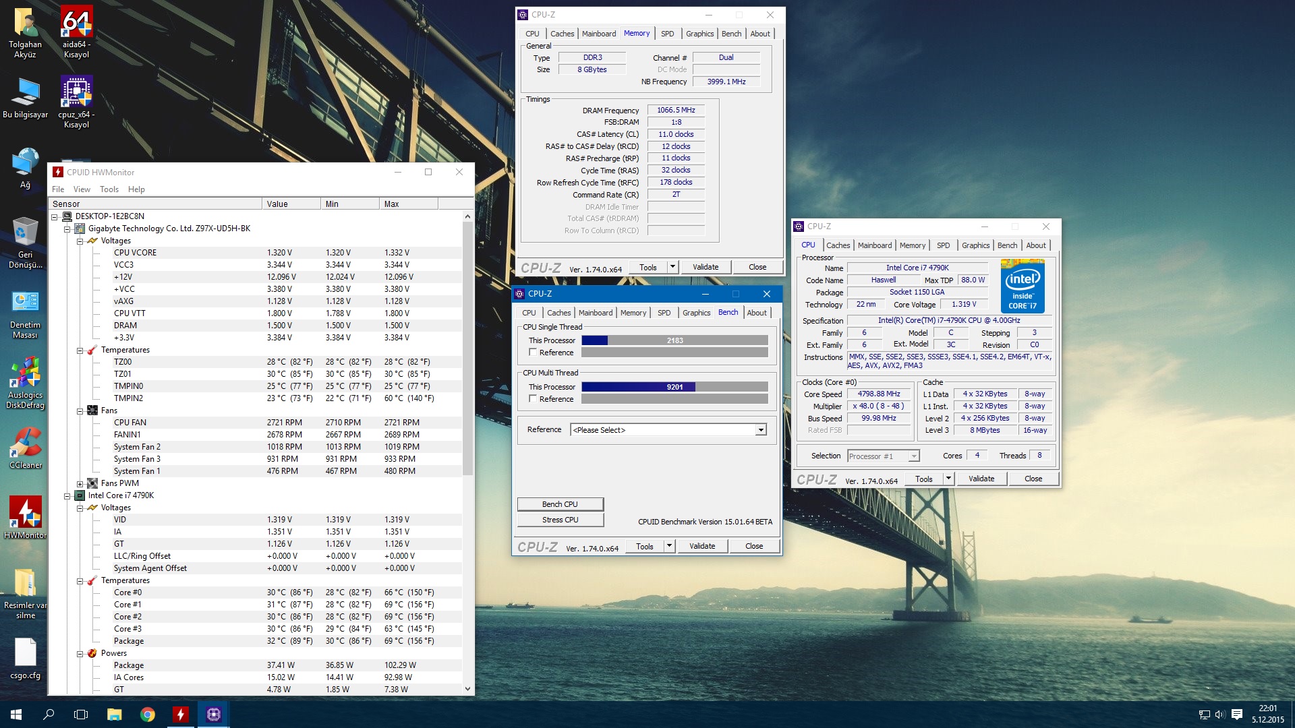This screenshot has width=1295, height=728.
Task: Collapse the Intel Core i7 4790K node
Action: coord(67,495)
